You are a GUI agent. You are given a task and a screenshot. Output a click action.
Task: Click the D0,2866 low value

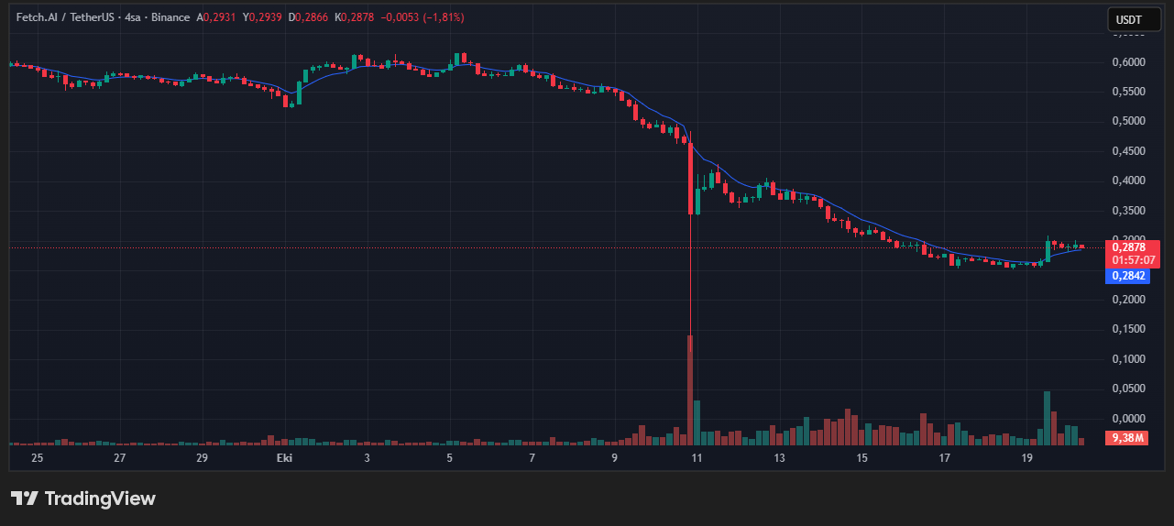[x=309, y=17]
